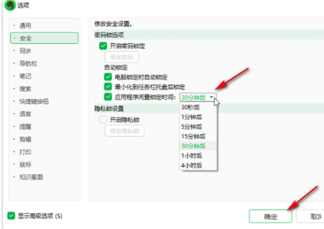Click the 修改密码 button
This screenshot has height=229, width=324.
121,57
